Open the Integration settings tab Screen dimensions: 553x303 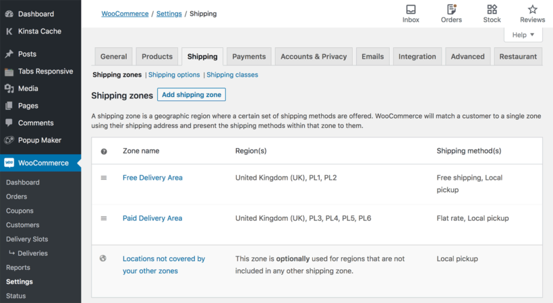pos(417,57)
